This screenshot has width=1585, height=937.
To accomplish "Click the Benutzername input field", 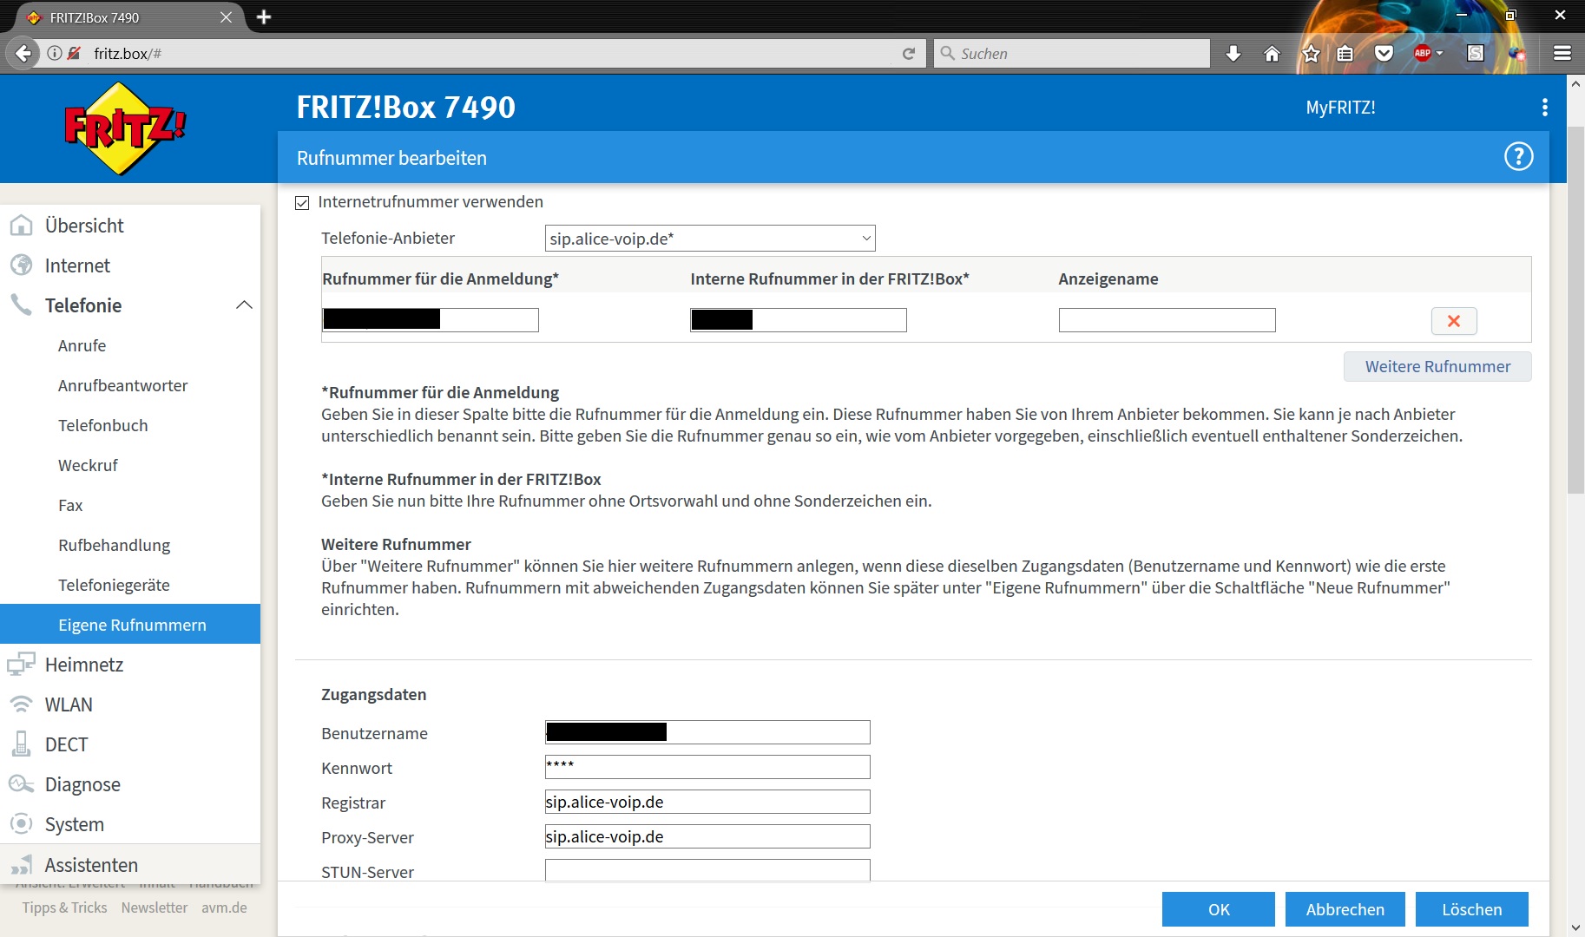I will tap(707, 732).
